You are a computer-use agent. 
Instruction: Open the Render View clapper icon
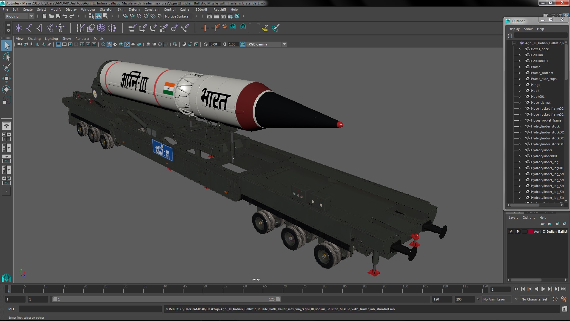pos(210,16)
